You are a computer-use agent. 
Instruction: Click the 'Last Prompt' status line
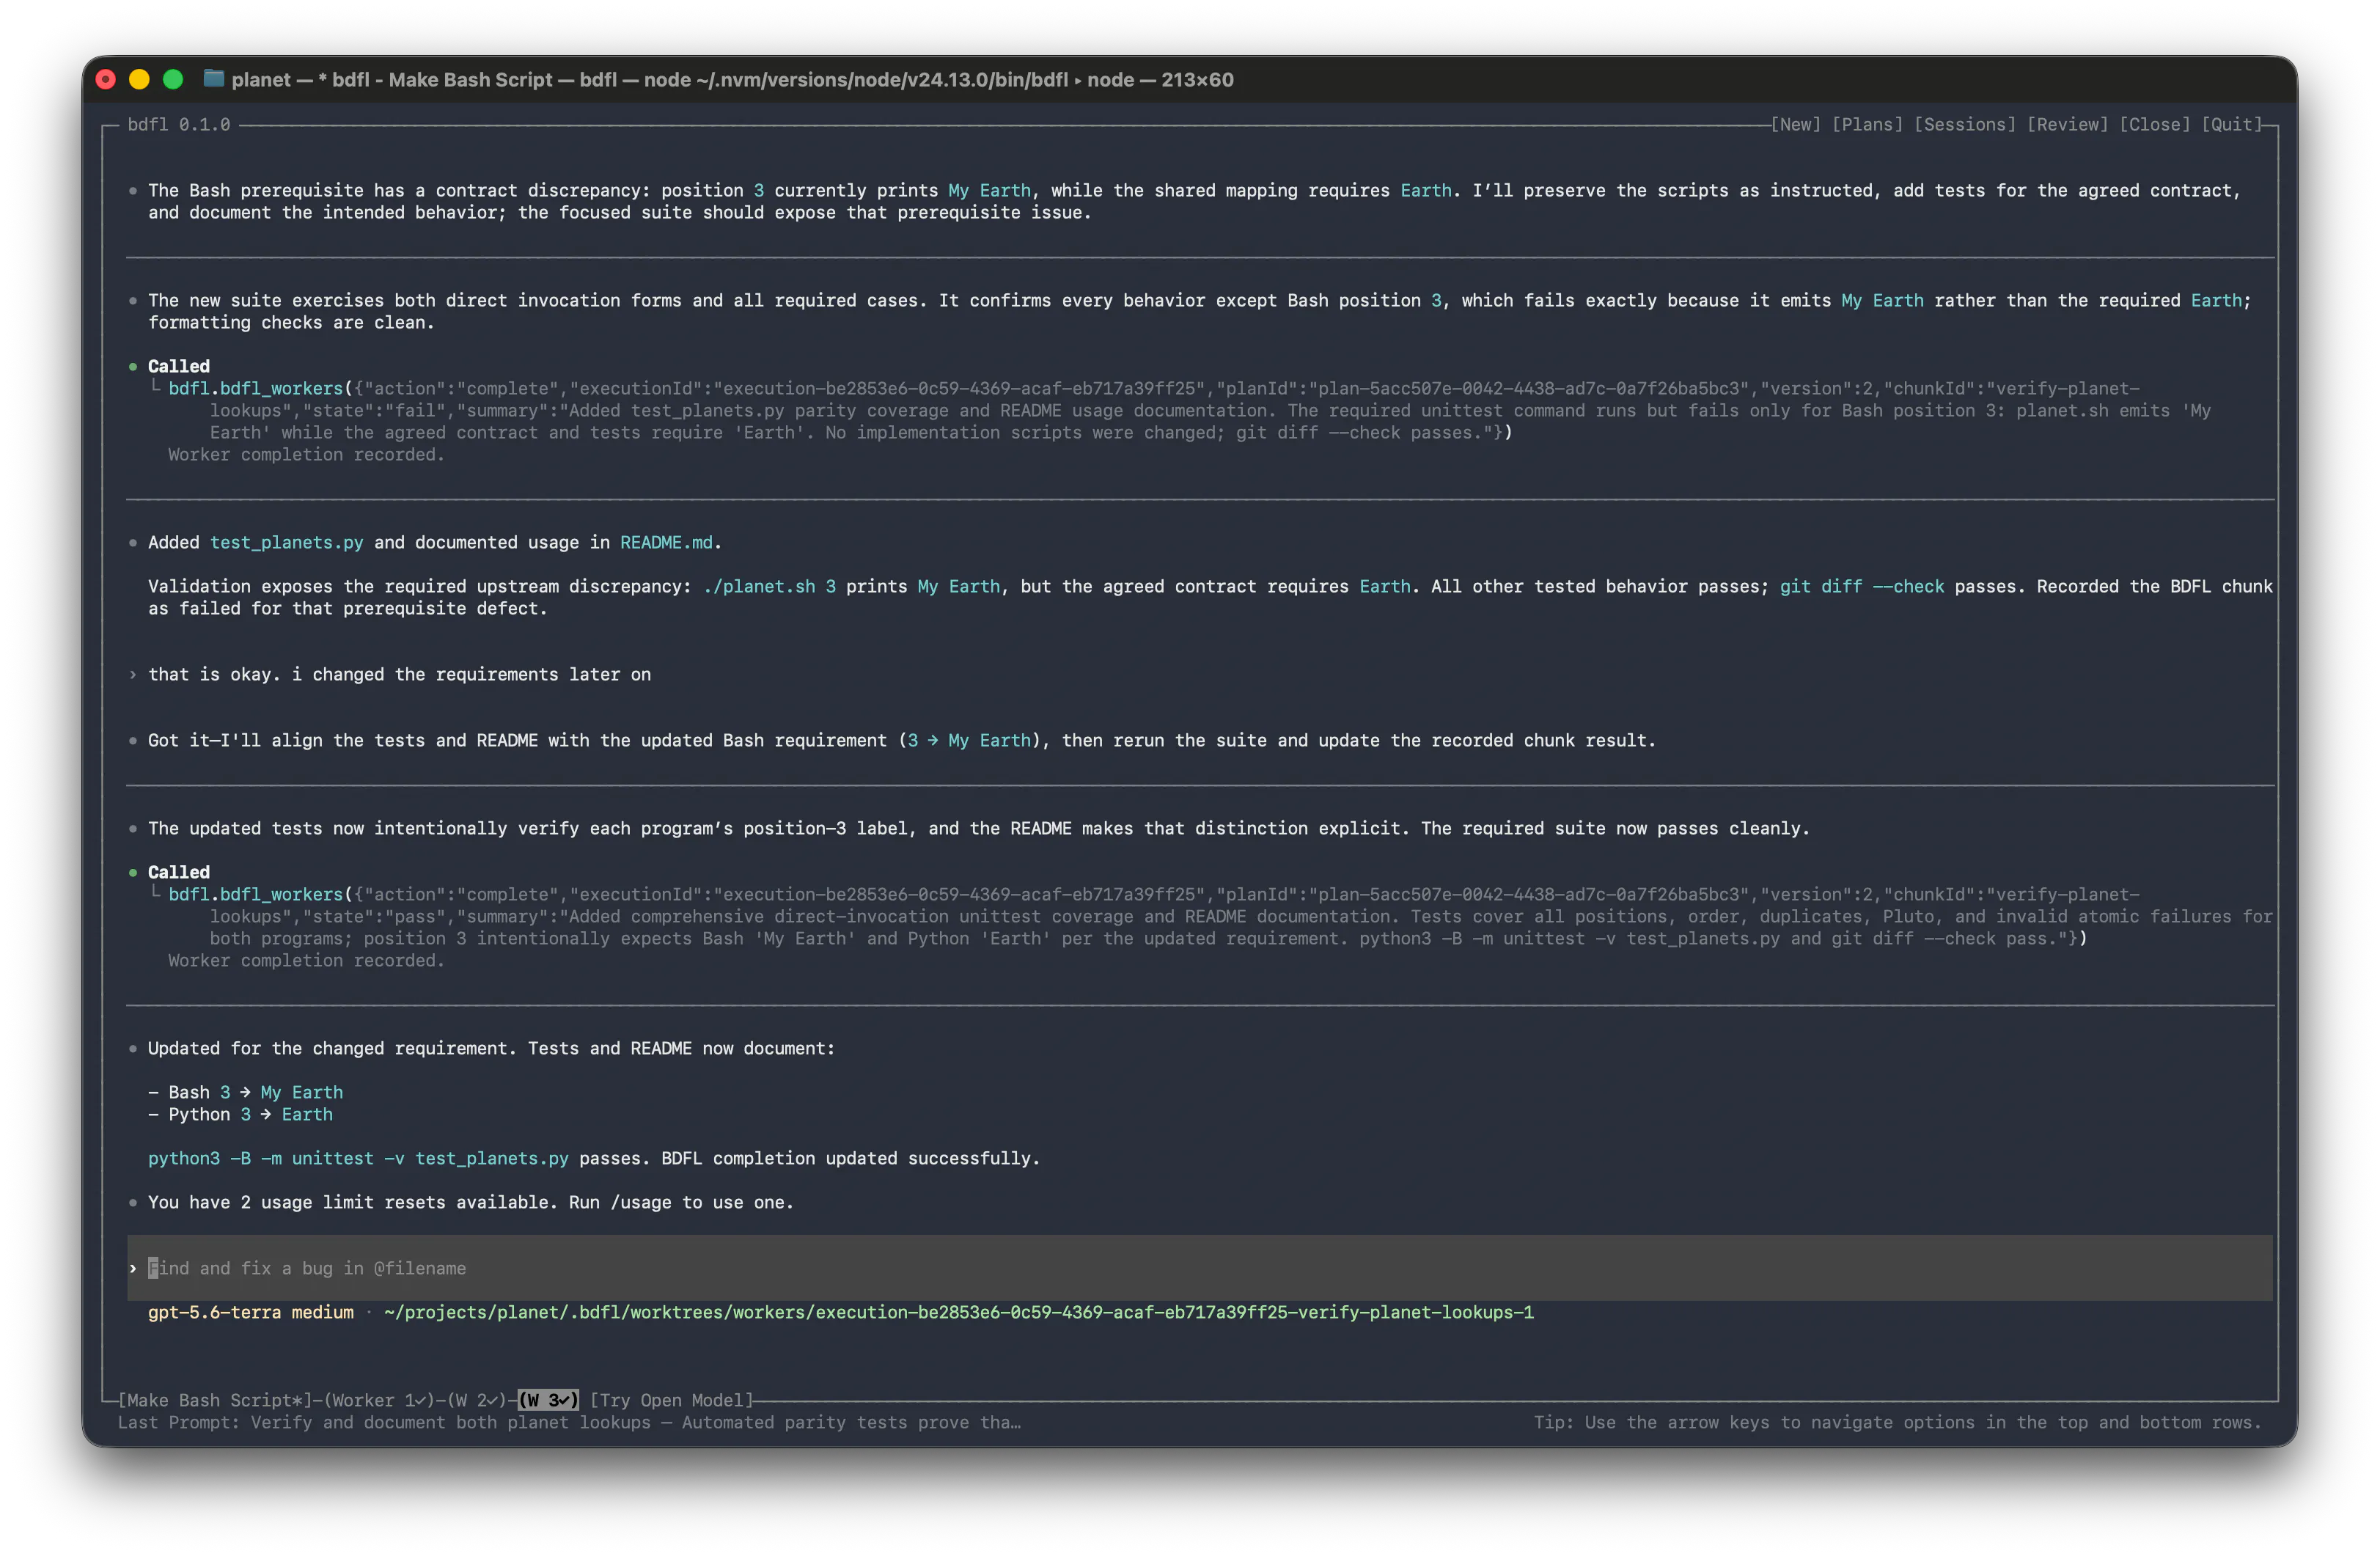pos(569,1422)
